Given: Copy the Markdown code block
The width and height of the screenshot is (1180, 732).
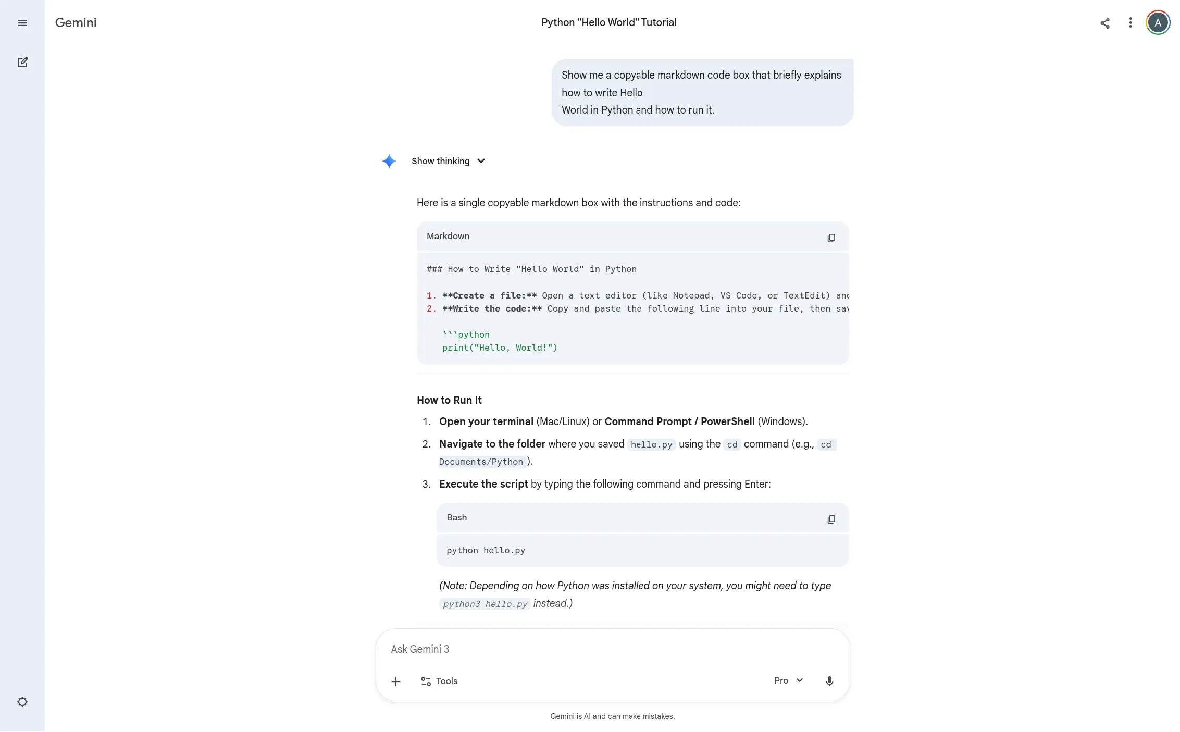Looking at the screenshot, I should 831,238.
